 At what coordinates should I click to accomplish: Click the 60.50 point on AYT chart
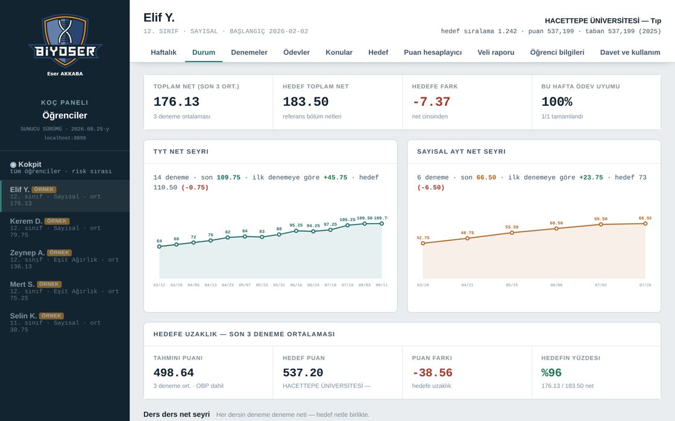[x=556, y=229]
